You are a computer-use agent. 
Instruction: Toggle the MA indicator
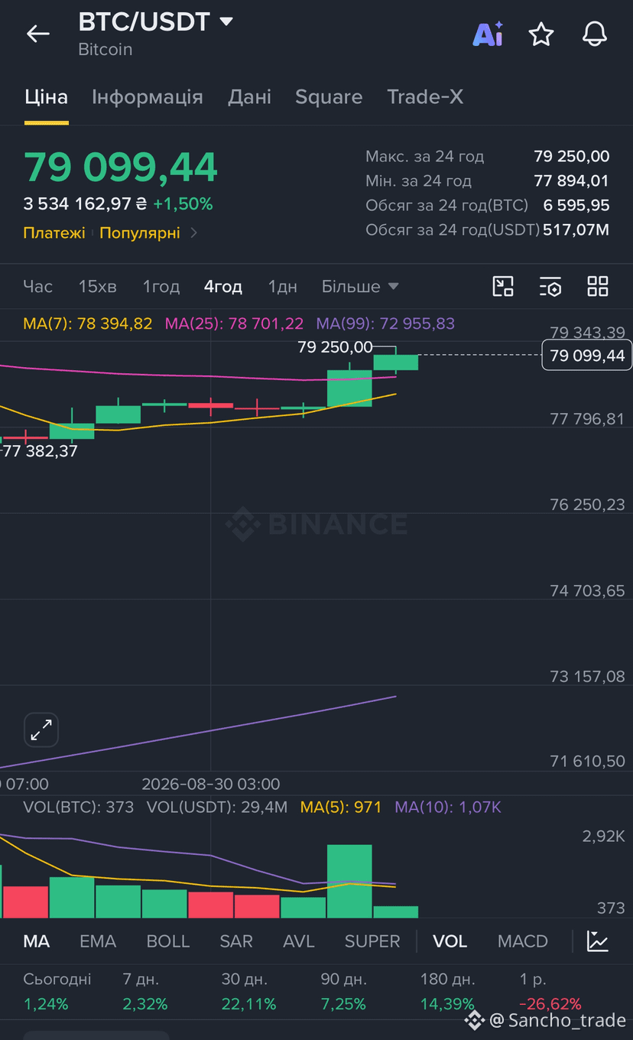point(37,941)
